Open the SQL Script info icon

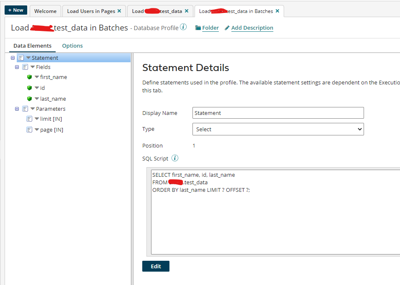[175, 158]
